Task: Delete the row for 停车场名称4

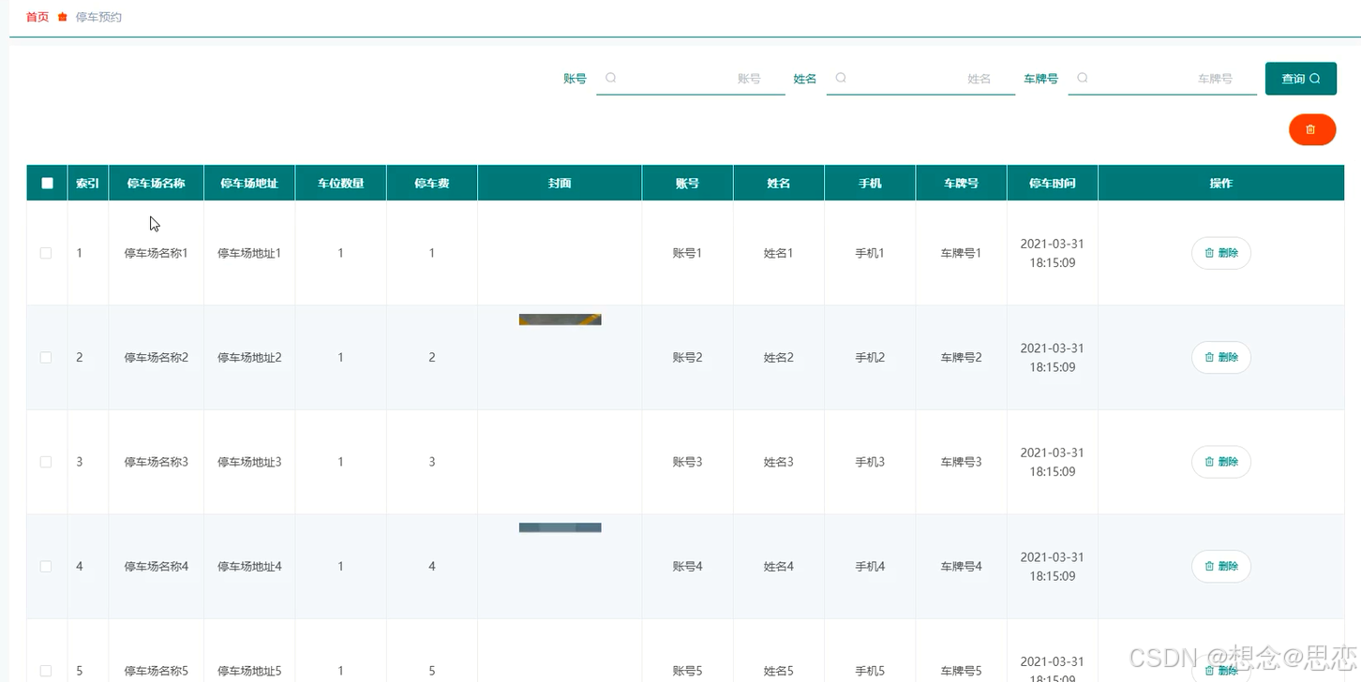Action: [1220, 566]
